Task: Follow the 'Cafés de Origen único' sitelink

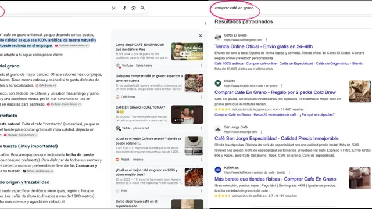Action: [332, 63]
